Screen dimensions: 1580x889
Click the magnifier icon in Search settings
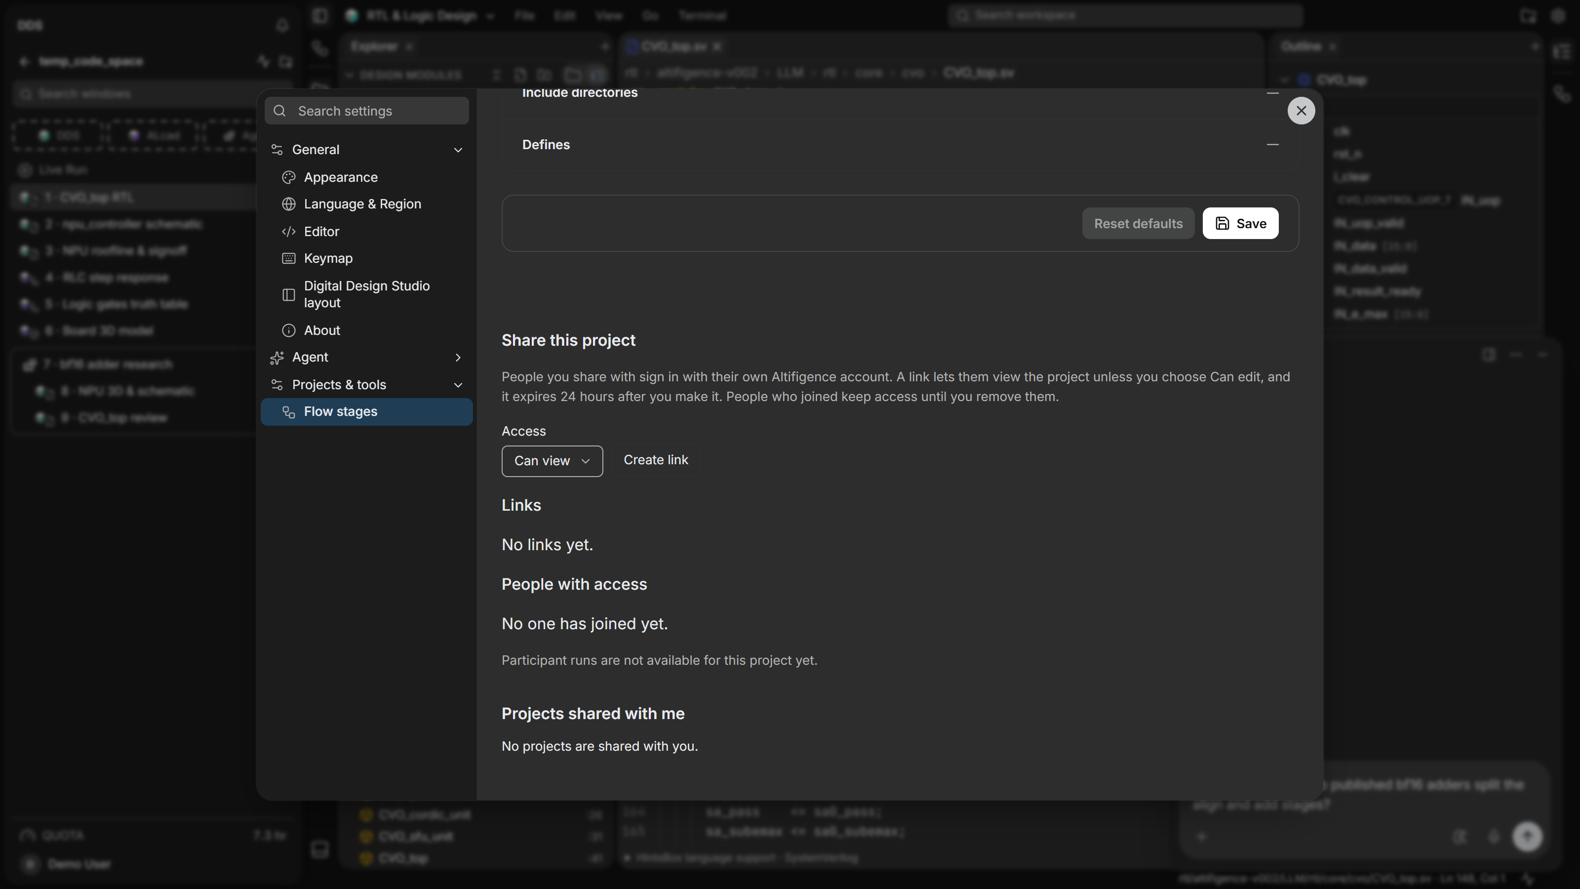(x=279, y=111)
